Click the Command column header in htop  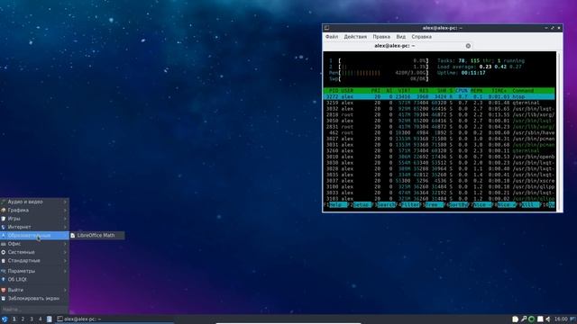(x=523, y=91)
